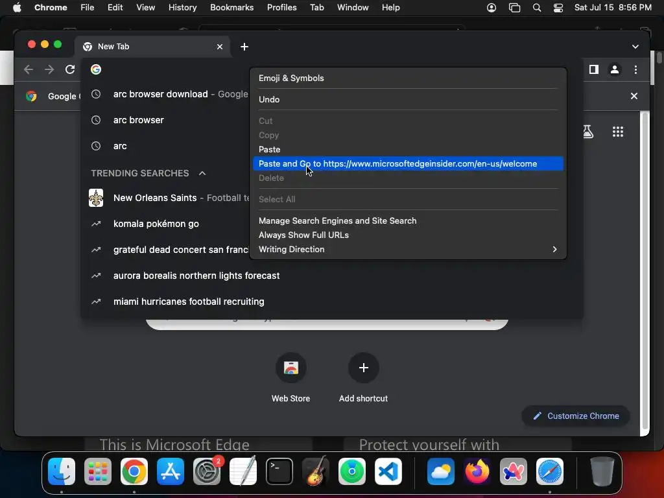Viewport: 664px width, 498px height.
Task: Choose Paste in context menu
Action: 408,150
